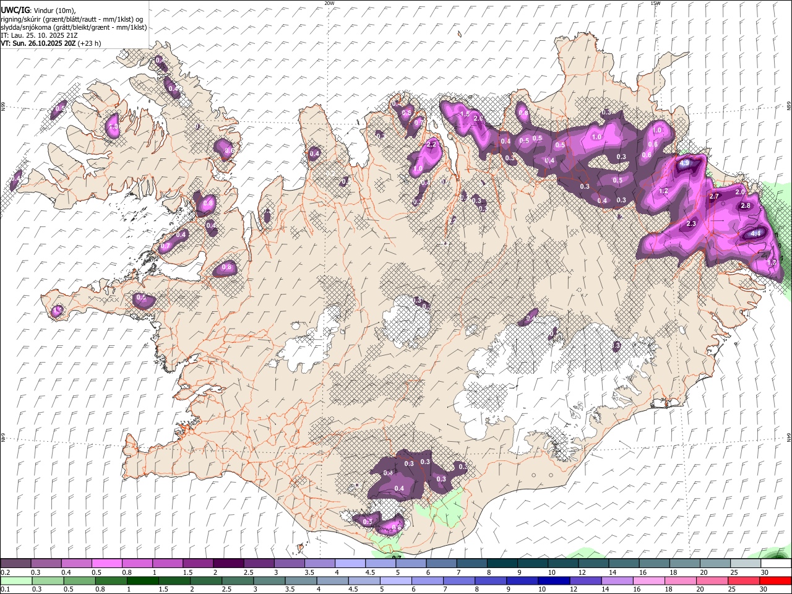This screenshot has height=594, width=792.
Task: Click the 'slydda/snjókoma' legend description line
Action: [74, 27]
